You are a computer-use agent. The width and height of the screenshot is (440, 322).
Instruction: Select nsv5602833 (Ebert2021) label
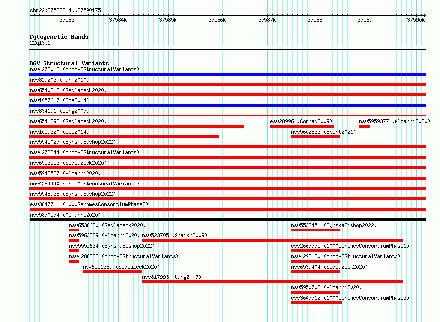[323, 132]
